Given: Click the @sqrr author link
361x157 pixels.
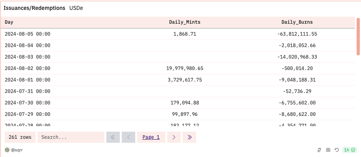Looking at the screenshot, I should coord(17,150).
